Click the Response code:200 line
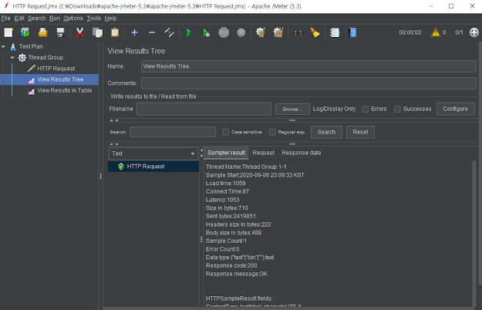The width and height of the screenshot is (482, 310). tap(231, 265)
